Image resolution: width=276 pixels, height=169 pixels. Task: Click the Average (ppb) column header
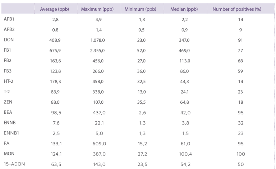[x=54, y=9]
